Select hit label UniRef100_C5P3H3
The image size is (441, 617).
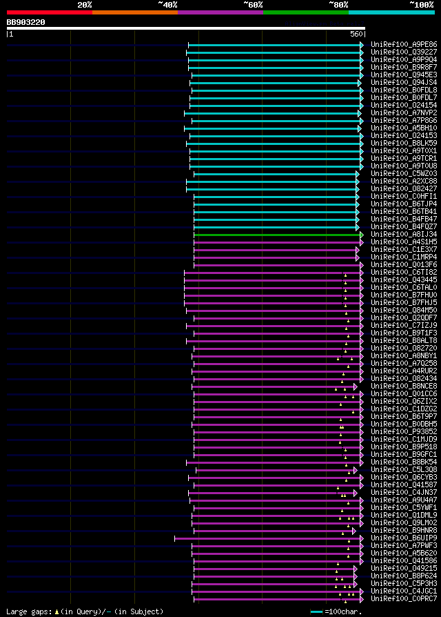click(404, 584)
